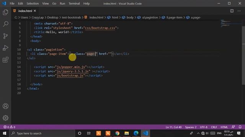Click the UTF-8 encoding status item
Image resolution: width=245 pixels, height=137 pixels.
204,127
